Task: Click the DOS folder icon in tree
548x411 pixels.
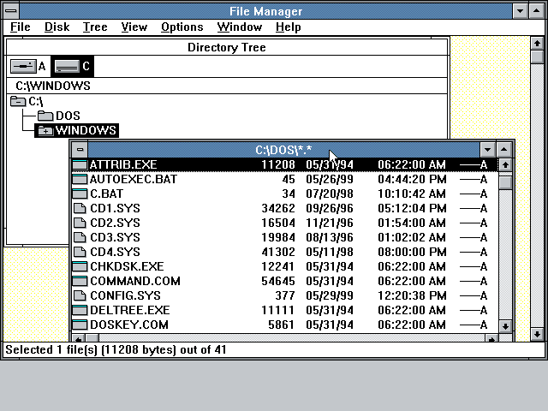Action: (45, 116)
